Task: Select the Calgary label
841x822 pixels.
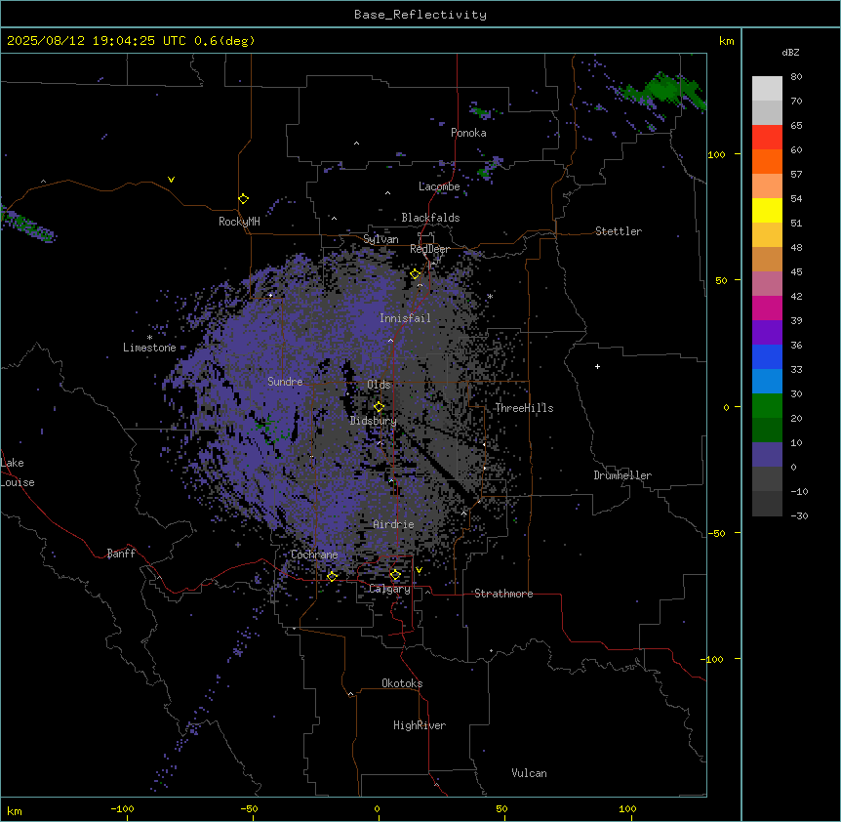Action: click(389, 589)
